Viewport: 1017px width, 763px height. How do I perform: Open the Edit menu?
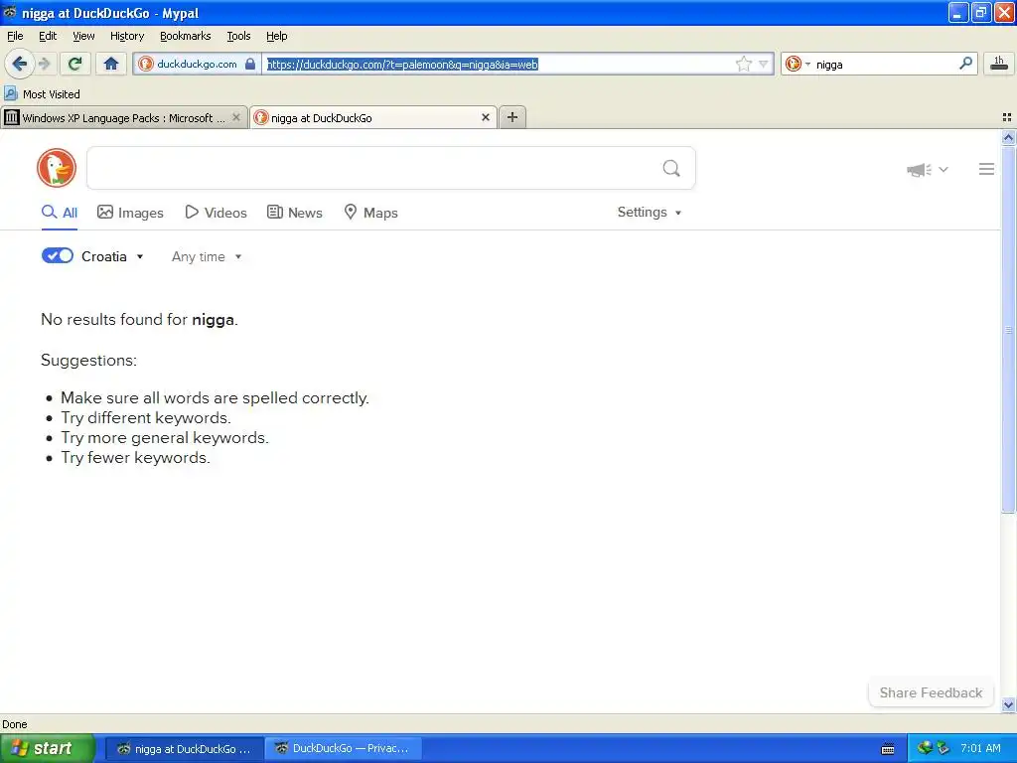pyautogui.click(x=48, y=36)
